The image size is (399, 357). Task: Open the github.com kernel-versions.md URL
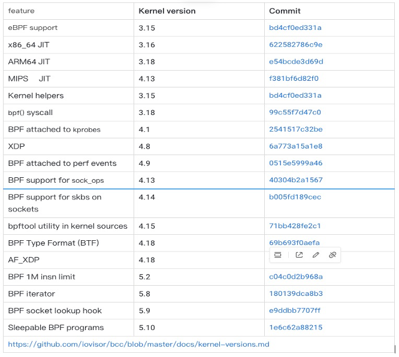pos(138,344)
